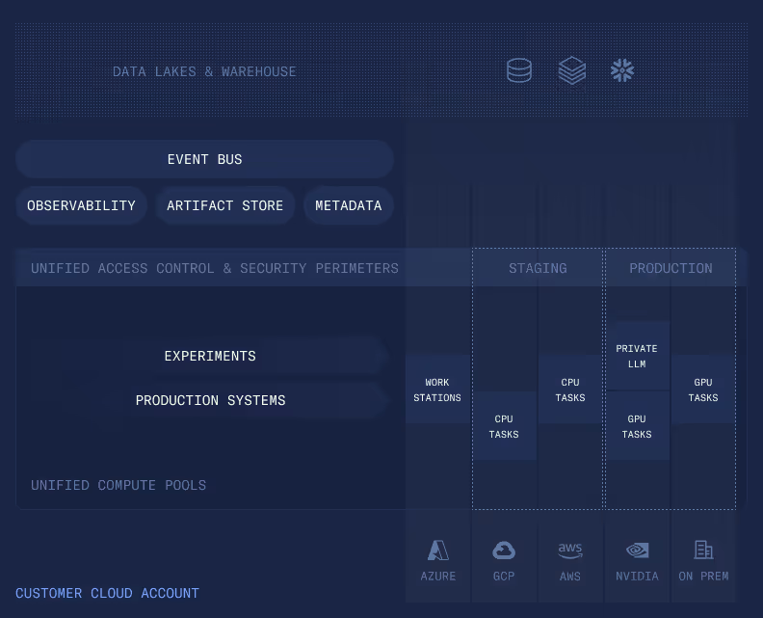Screen dimensions: 763x618
Task: Click the AWS logo icon
Action: [569, 551]
